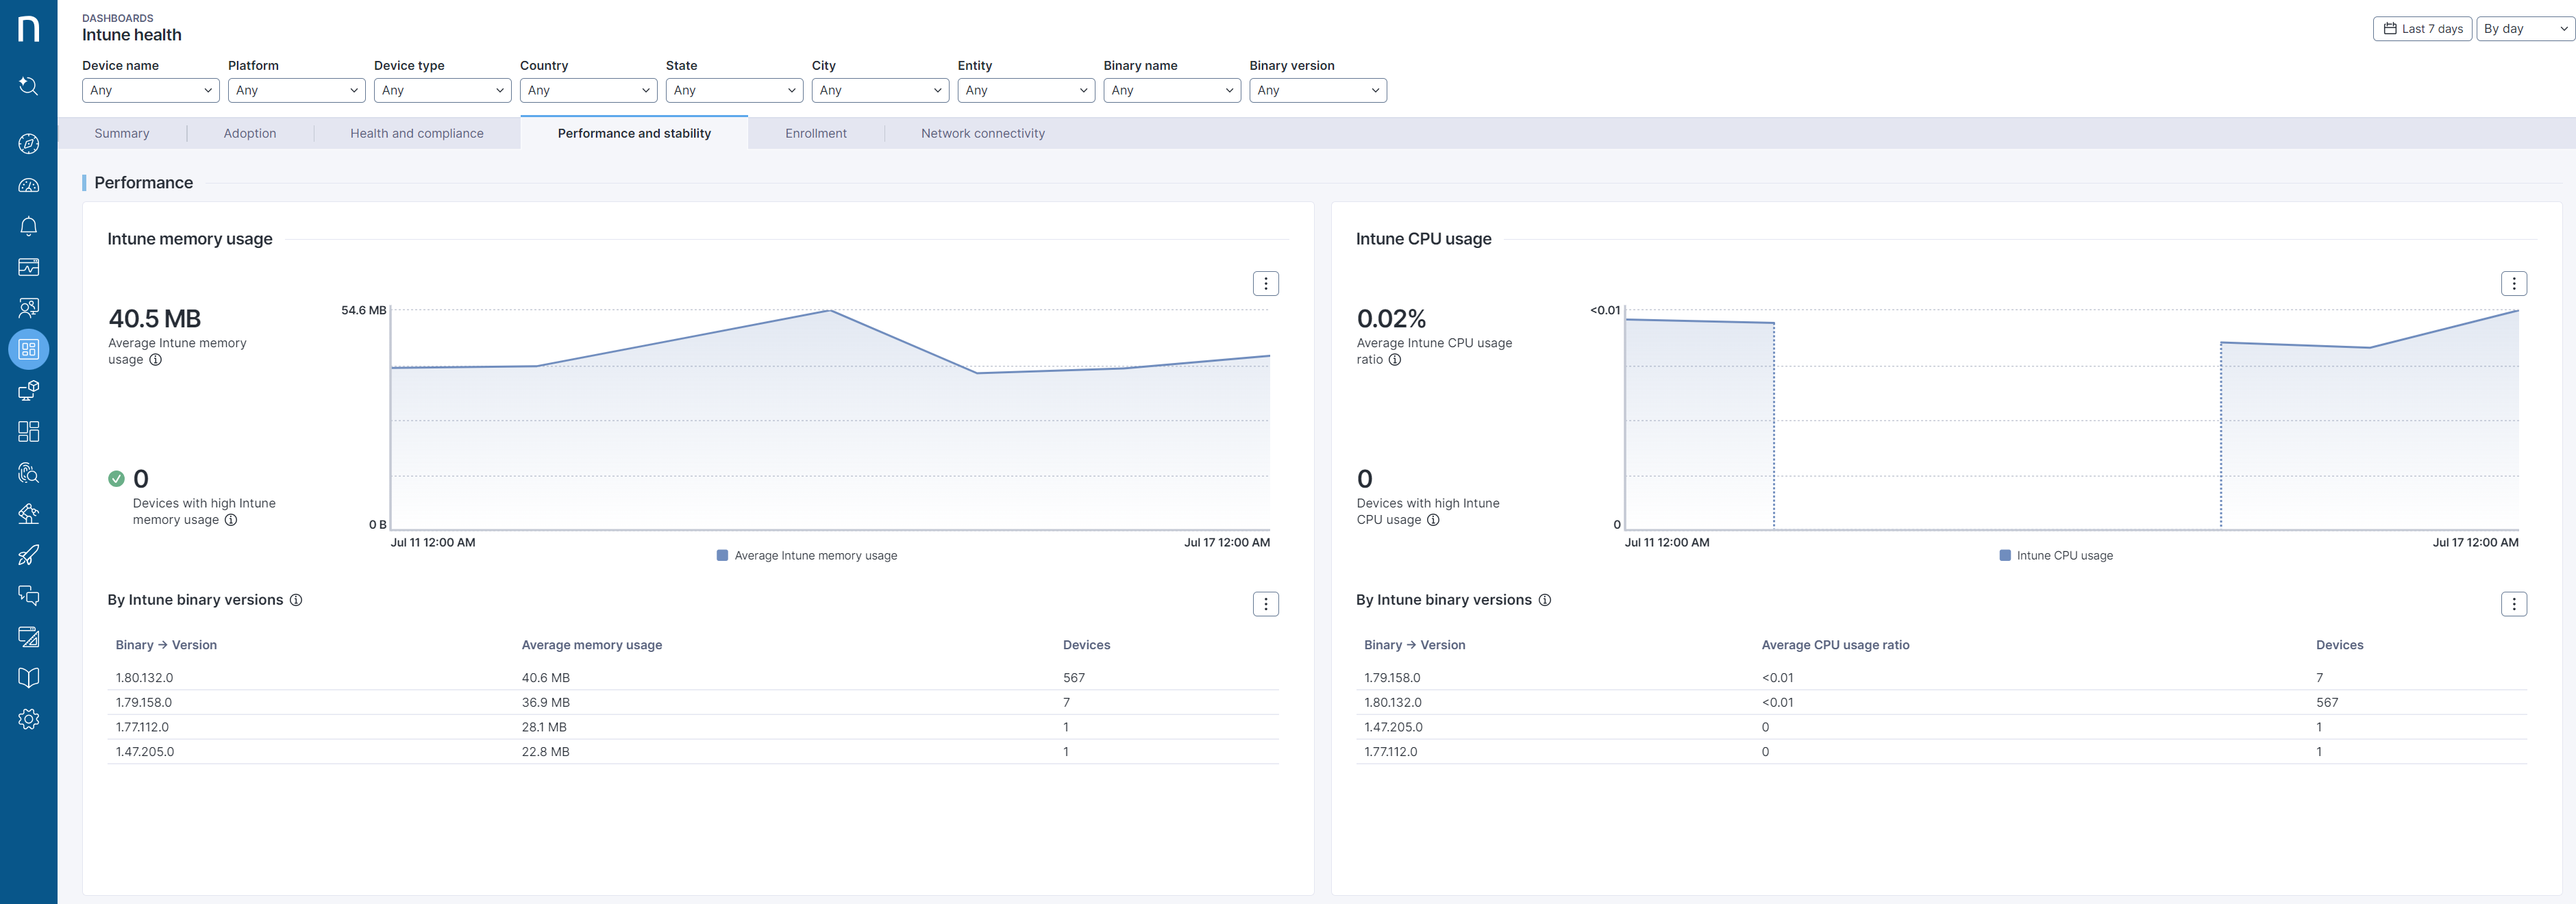The height and width of the screenshot is (904, 2576).
Task: Open the settings gear icon
Action: pos(28,719)
